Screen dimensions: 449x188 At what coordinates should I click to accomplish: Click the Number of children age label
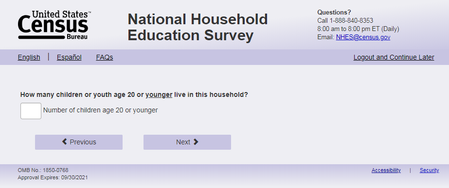pyautogui.click(x=100, y=110)
